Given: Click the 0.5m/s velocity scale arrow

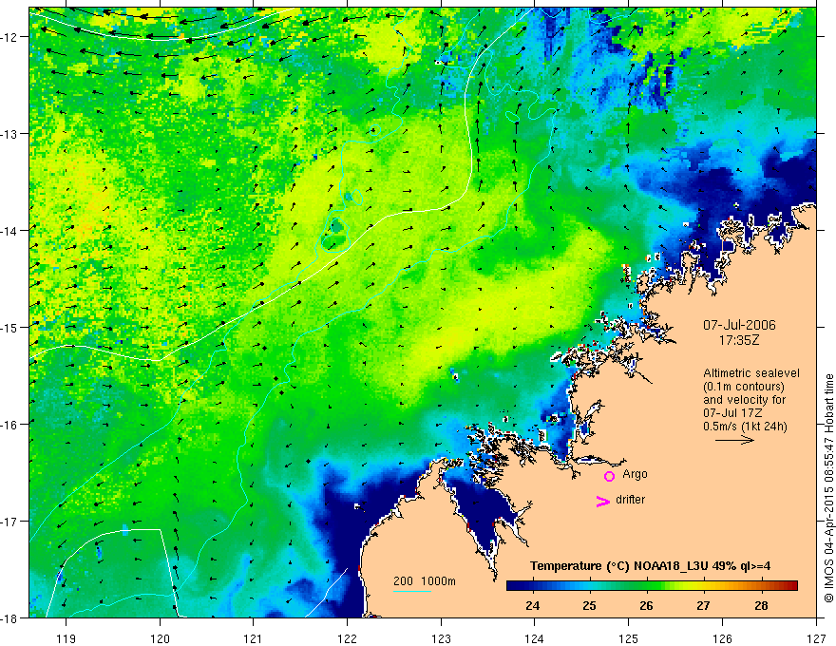Looking at the screenshot, I should (734, 440).
